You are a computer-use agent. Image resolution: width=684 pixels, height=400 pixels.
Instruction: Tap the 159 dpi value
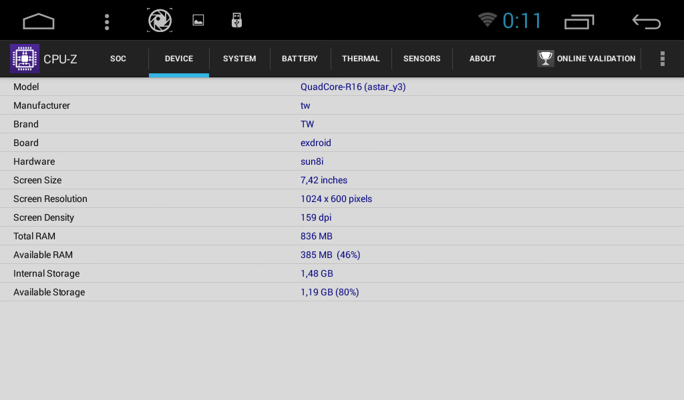point(316,217)
